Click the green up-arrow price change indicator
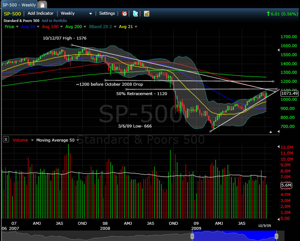300x241 pixels. pyautogui.click(x=268, y=14)
